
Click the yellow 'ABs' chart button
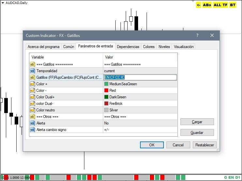coord(207,5)
